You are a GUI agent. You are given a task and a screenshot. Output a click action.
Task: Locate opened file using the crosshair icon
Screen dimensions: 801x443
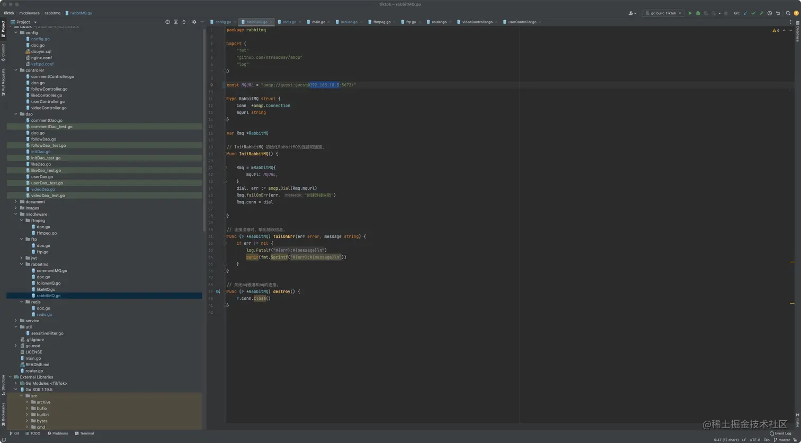click(167, 22)
